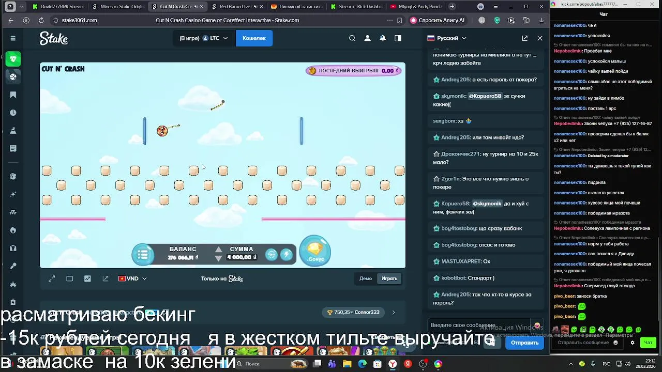Switch to Miyagi & Andy Panda YouTube tab
This screenshot has height=372, width=662.
click(x=415, y=7)
